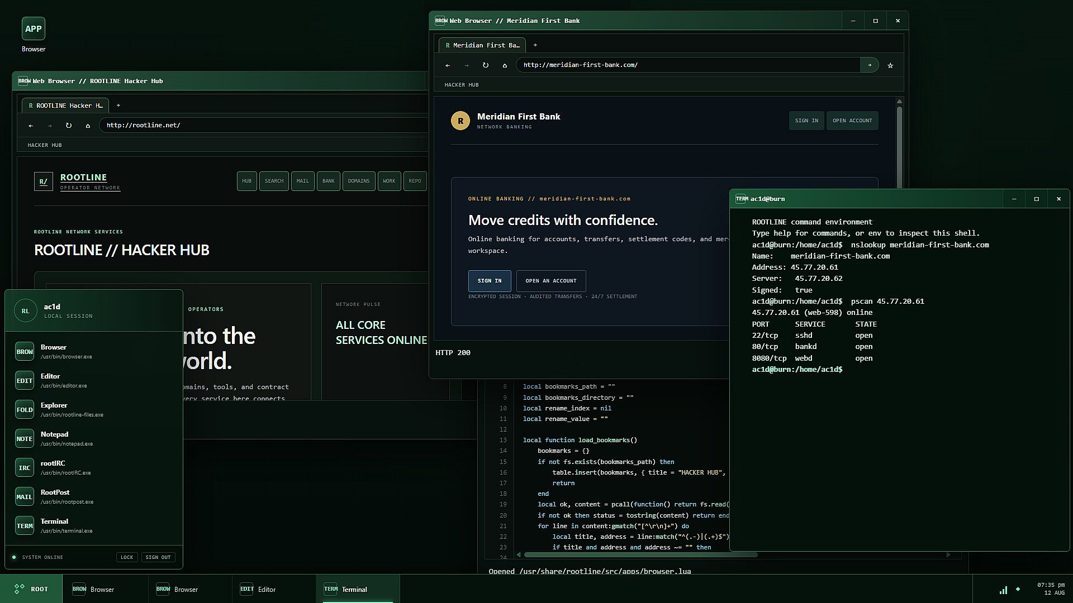Click 'local function load_bookmarks()' code line
The image size is (1073, 603).
(580, 440)
